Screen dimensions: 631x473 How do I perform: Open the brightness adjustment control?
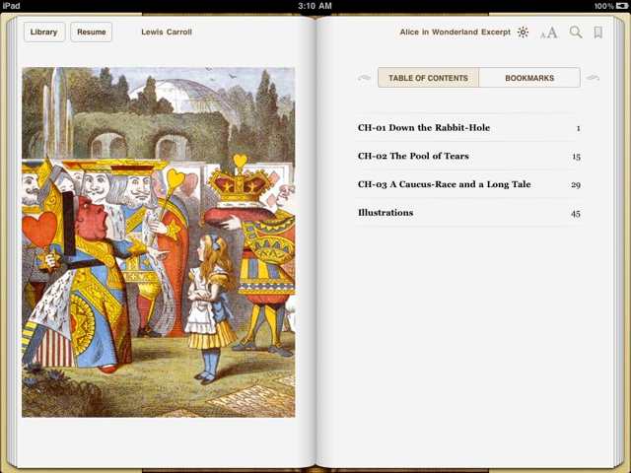click(x=523, y=33)
